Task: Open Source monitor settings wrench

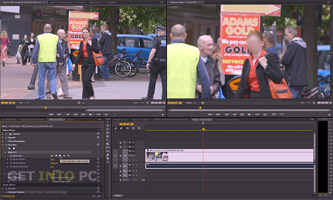Action: click(147, 103)
